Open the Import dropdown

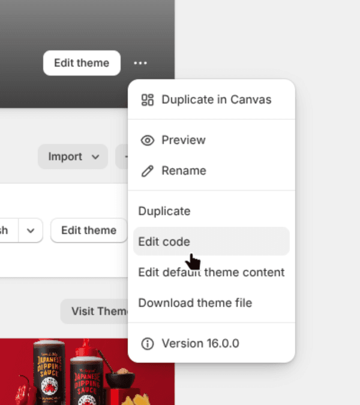coord(73,157)
